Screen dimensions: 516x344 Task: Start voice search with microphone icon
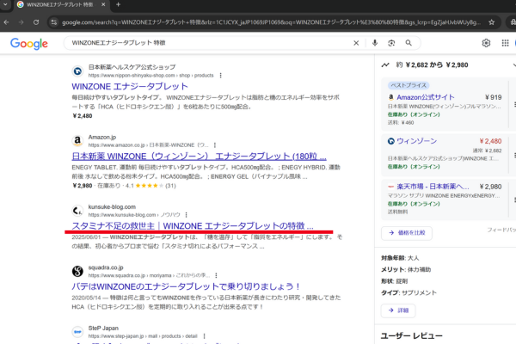coord(375,43)
